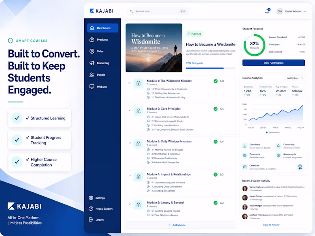The width and height of the screenshot is (315, 236).
Task: Toggle Module 4 green completion check
Action: click(x=215, y=174)
